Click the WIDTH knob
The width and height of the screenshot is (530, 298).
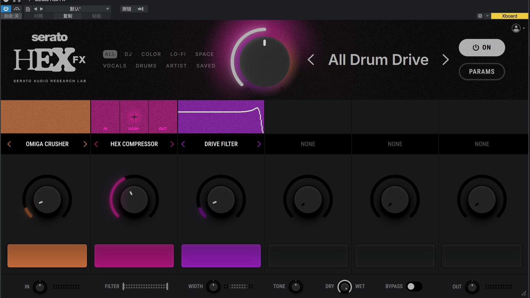pos(213,287)
